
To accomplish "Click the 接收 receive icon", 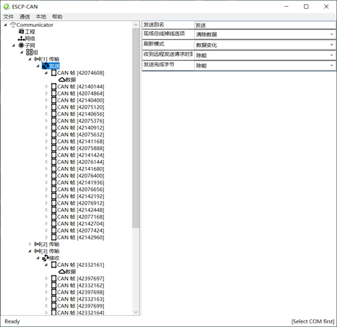I will [x=46, y=258].
